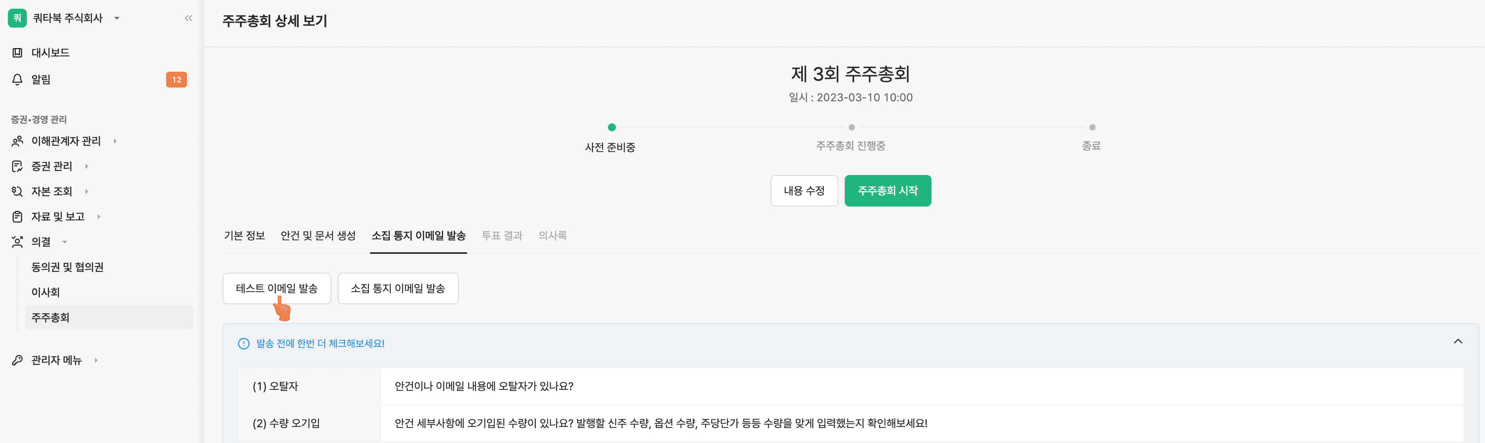Click the 자본 조회 search icon

(x=17, y=191)
